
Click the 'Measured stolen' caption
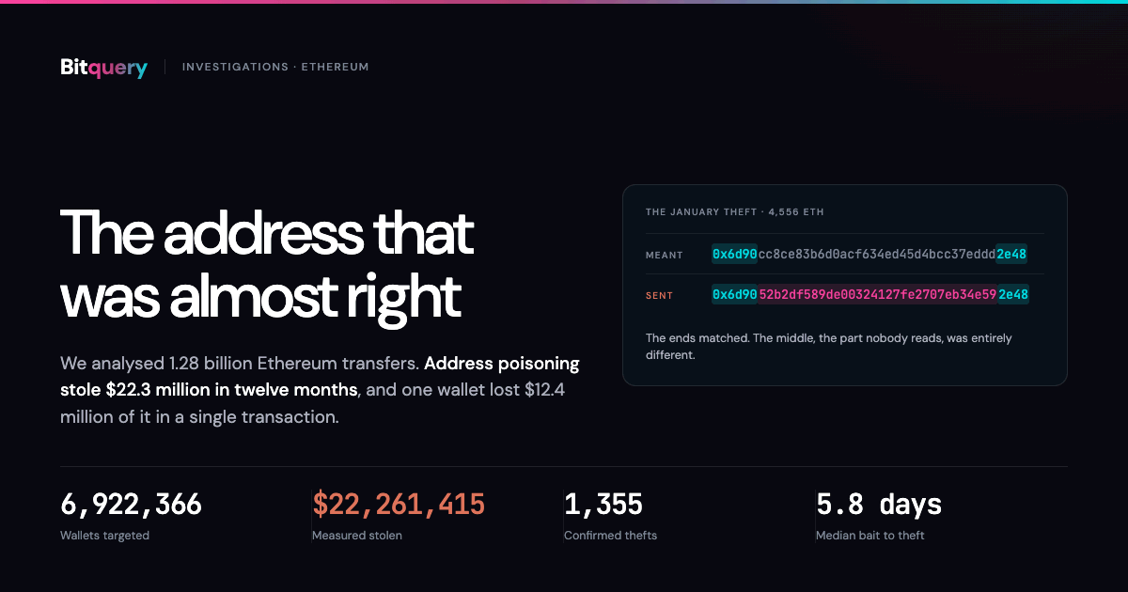tap(357, 536)
